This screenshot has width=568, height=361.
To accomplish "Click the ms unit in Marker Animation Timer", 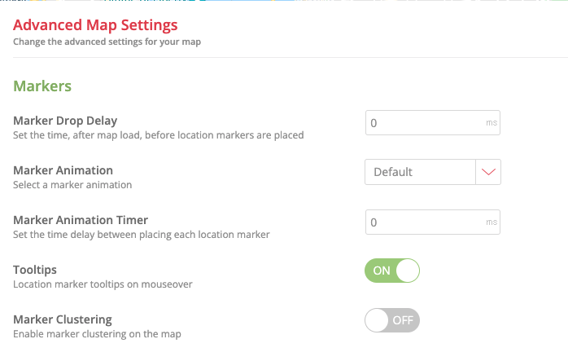I will 491,222.
